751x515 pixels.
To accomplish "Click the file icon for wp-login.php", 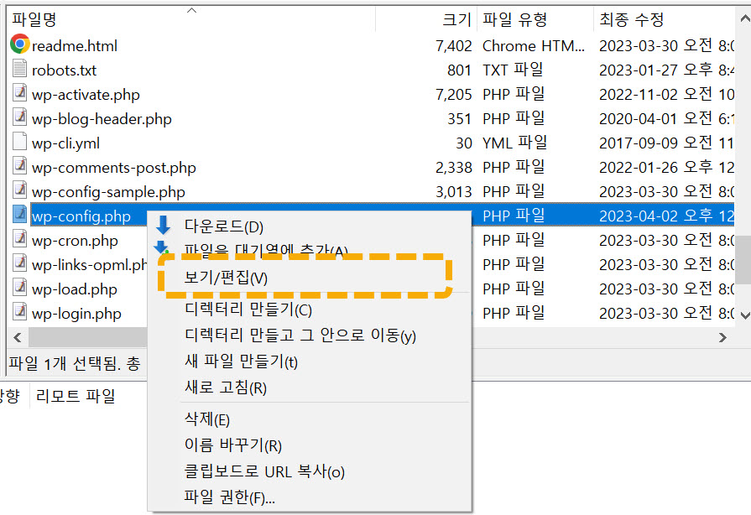I will coord(19,311).
